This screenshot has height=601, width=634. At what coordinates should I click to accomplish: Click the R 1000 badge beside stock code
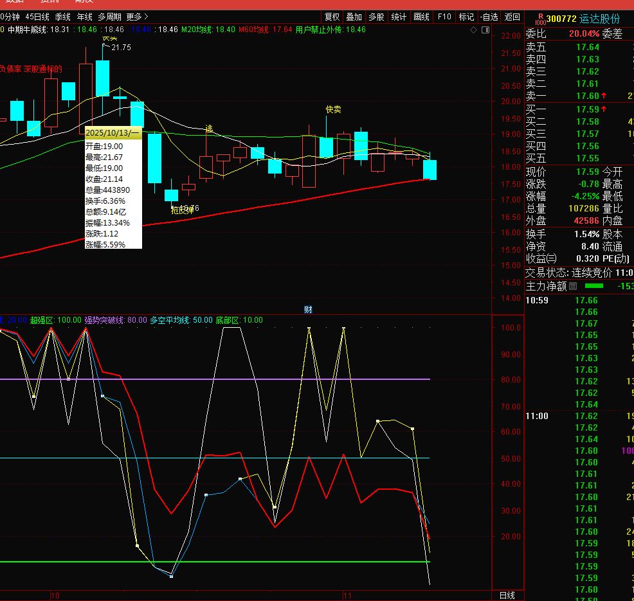tap(541, 19)
